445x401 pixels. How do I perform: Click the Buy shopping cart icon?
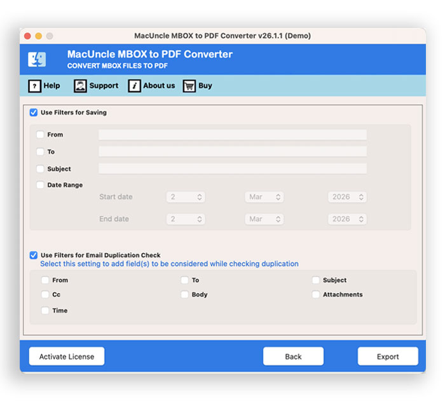tap(189, 86)
